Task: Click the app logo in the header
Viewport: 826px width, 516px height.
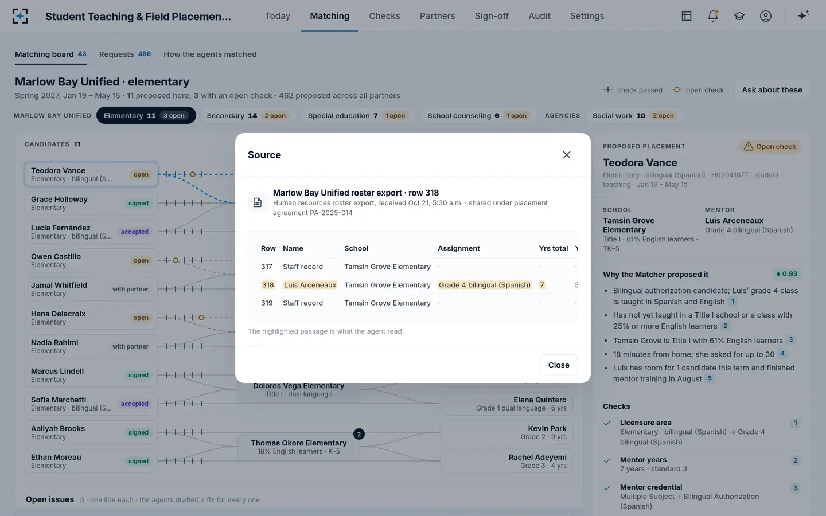Action: click(20, 16)
